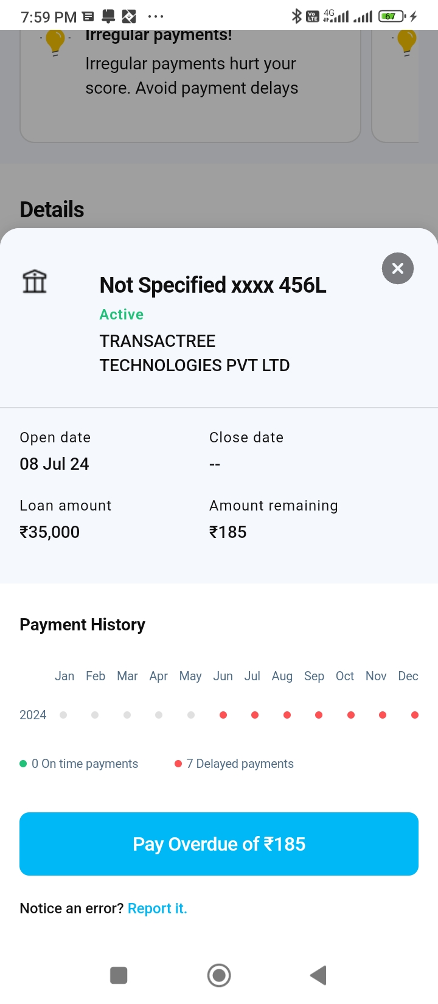Viewport: 438px width, 1004px height.
Task: Select the December delayed payment dot
Action: (x=415, y=715)
